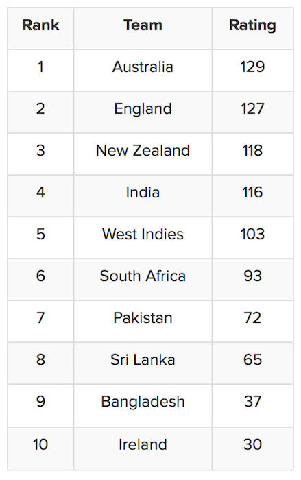Image resolution: width=301 pixels, height=480 pixels.
Task: Click the Team column header
Action: (x=143, y=25)
